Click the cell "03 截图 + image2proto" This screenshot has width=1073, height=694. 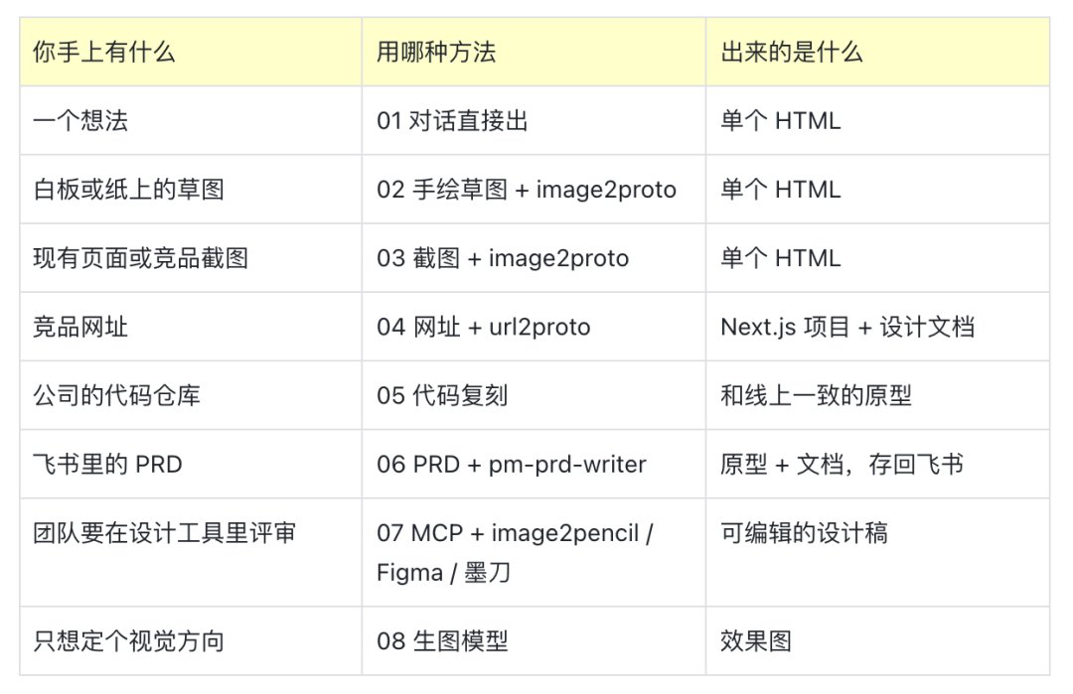(x=534, y=258)
